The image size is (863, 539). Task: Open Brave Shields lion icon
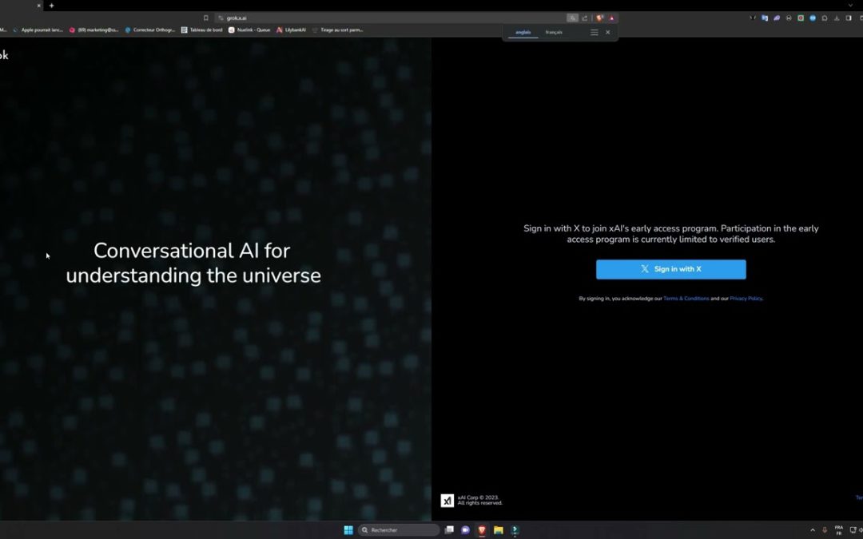coord(600,18)
